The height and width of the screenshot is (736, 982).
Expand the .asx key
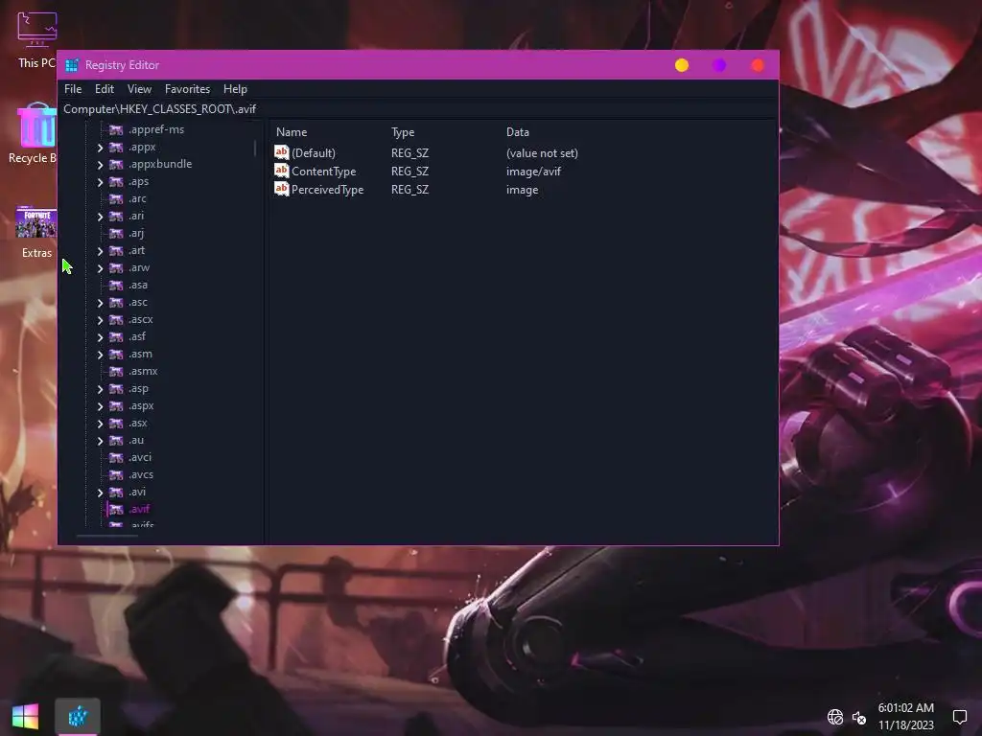click(x=100, y=424)
